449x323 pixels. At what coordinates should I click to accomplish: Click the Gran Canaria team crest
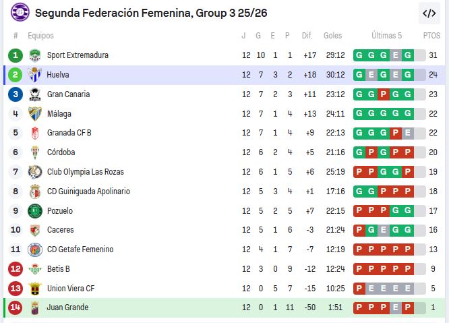click(x=35, y=94)
